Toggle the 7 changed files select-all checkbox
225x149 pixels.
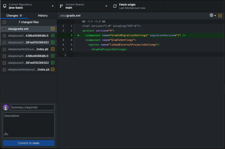(x=4, y=22)
